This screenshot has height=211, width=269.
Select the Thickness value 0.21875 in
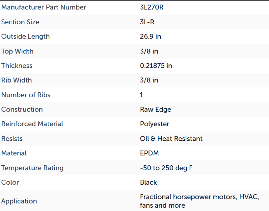coord(156,66)
